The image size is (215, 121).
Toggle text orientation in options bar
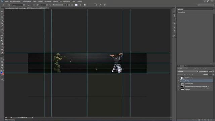[x=9, y=5]
